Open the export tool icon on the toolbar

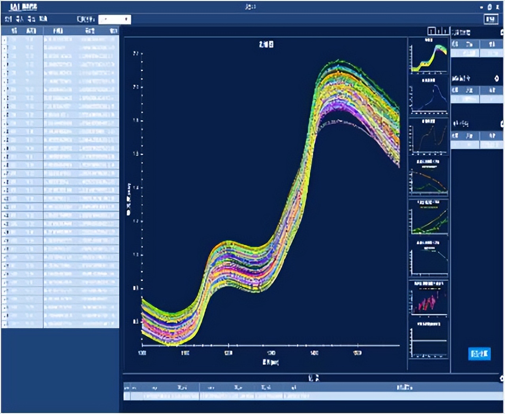(32, 18)
